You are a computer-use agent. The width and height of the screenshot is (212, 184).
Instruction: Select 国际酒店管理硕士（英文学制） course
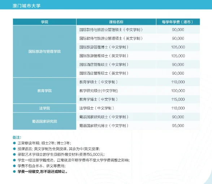104,73
